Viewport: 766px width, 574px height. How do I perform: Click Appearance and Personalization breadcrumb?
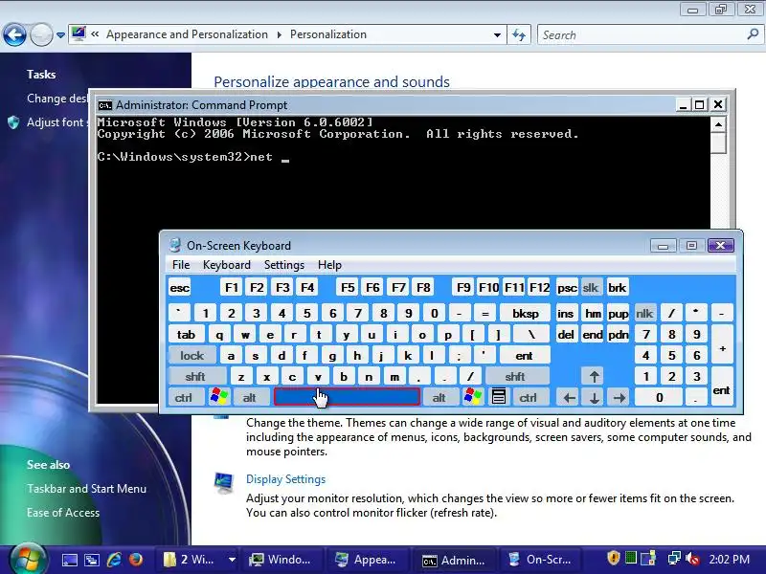(x=187, y=34)
